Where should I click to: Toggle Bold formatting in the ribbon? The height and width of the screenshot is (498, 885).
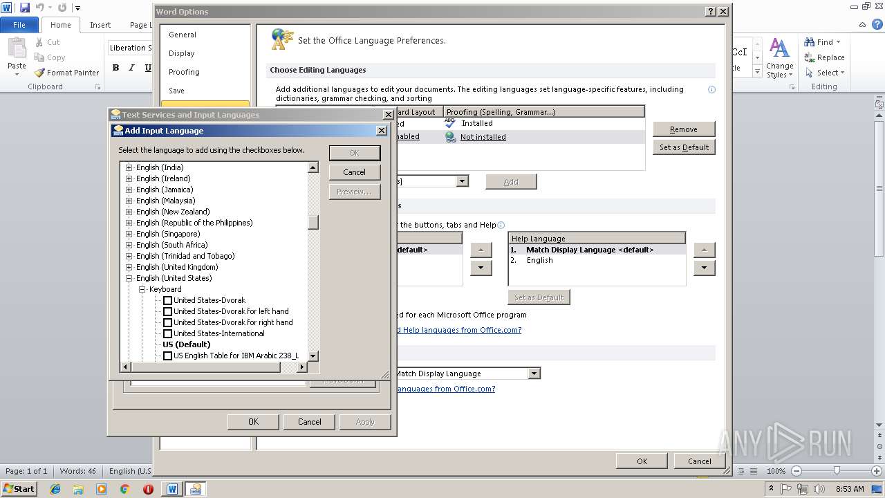[x=115, y=68]
